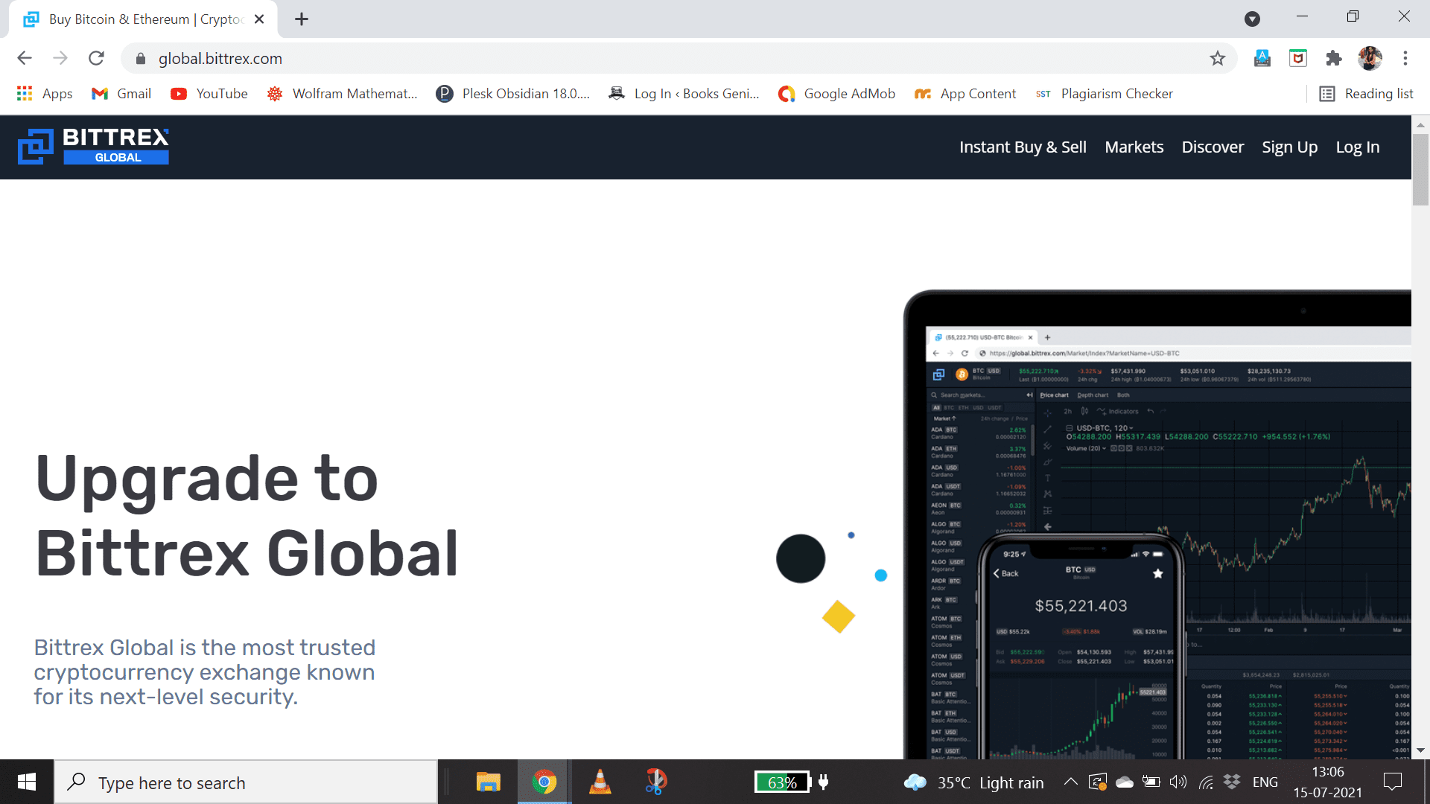Screen dimensions: 1430x804
Task: Select the Buy Bitcoin & Ethereum tab
Action: (143, 19)
